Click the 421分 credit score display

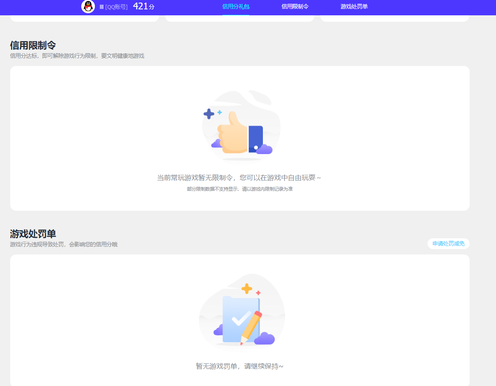(x=144, y=6)
